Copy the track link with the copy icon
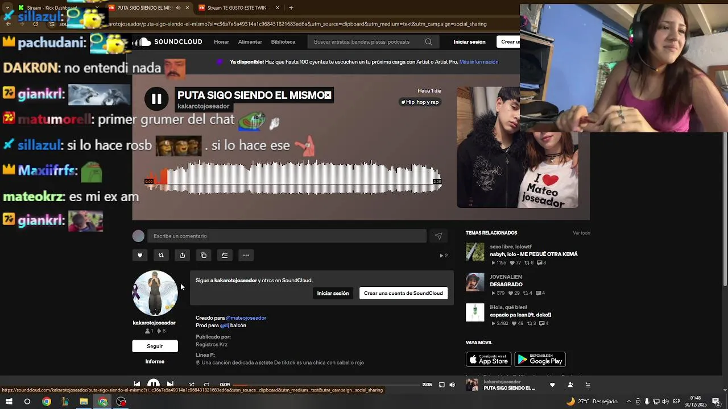The height and width of the screenshot is (409, 728). (x=204, y=256)
